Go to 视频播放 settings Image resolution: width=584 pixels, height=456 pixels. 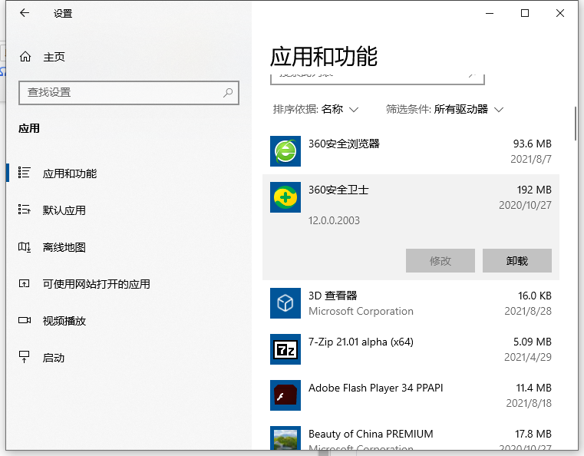(64, 321)
